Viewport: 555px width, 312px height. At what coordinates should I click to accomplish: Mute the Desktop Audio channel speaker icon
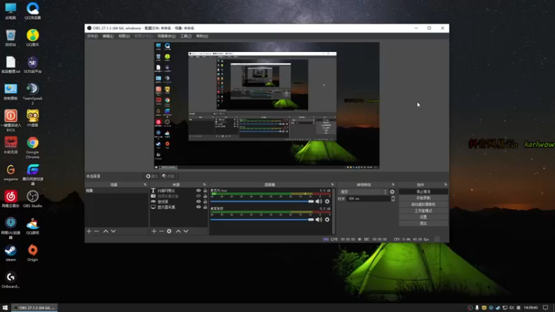pos(319,220)
